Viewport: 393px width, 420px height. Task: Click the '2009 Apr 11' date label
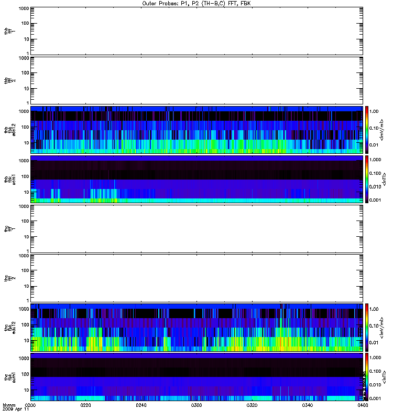coord(16,409)
